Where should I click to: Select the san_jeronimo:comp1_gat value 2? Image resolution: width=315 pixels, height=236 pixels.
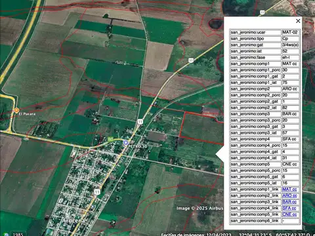tap(290, 76)
